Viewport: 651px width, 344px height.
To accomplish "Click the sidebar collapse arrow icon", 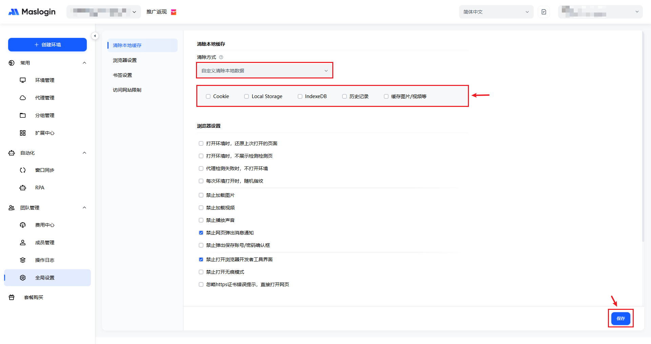I will pos(95,36).
